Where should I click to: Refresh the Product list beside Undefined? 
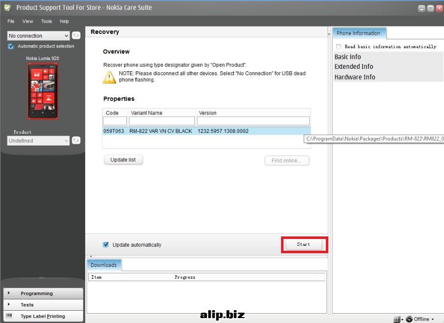(76, 140)
